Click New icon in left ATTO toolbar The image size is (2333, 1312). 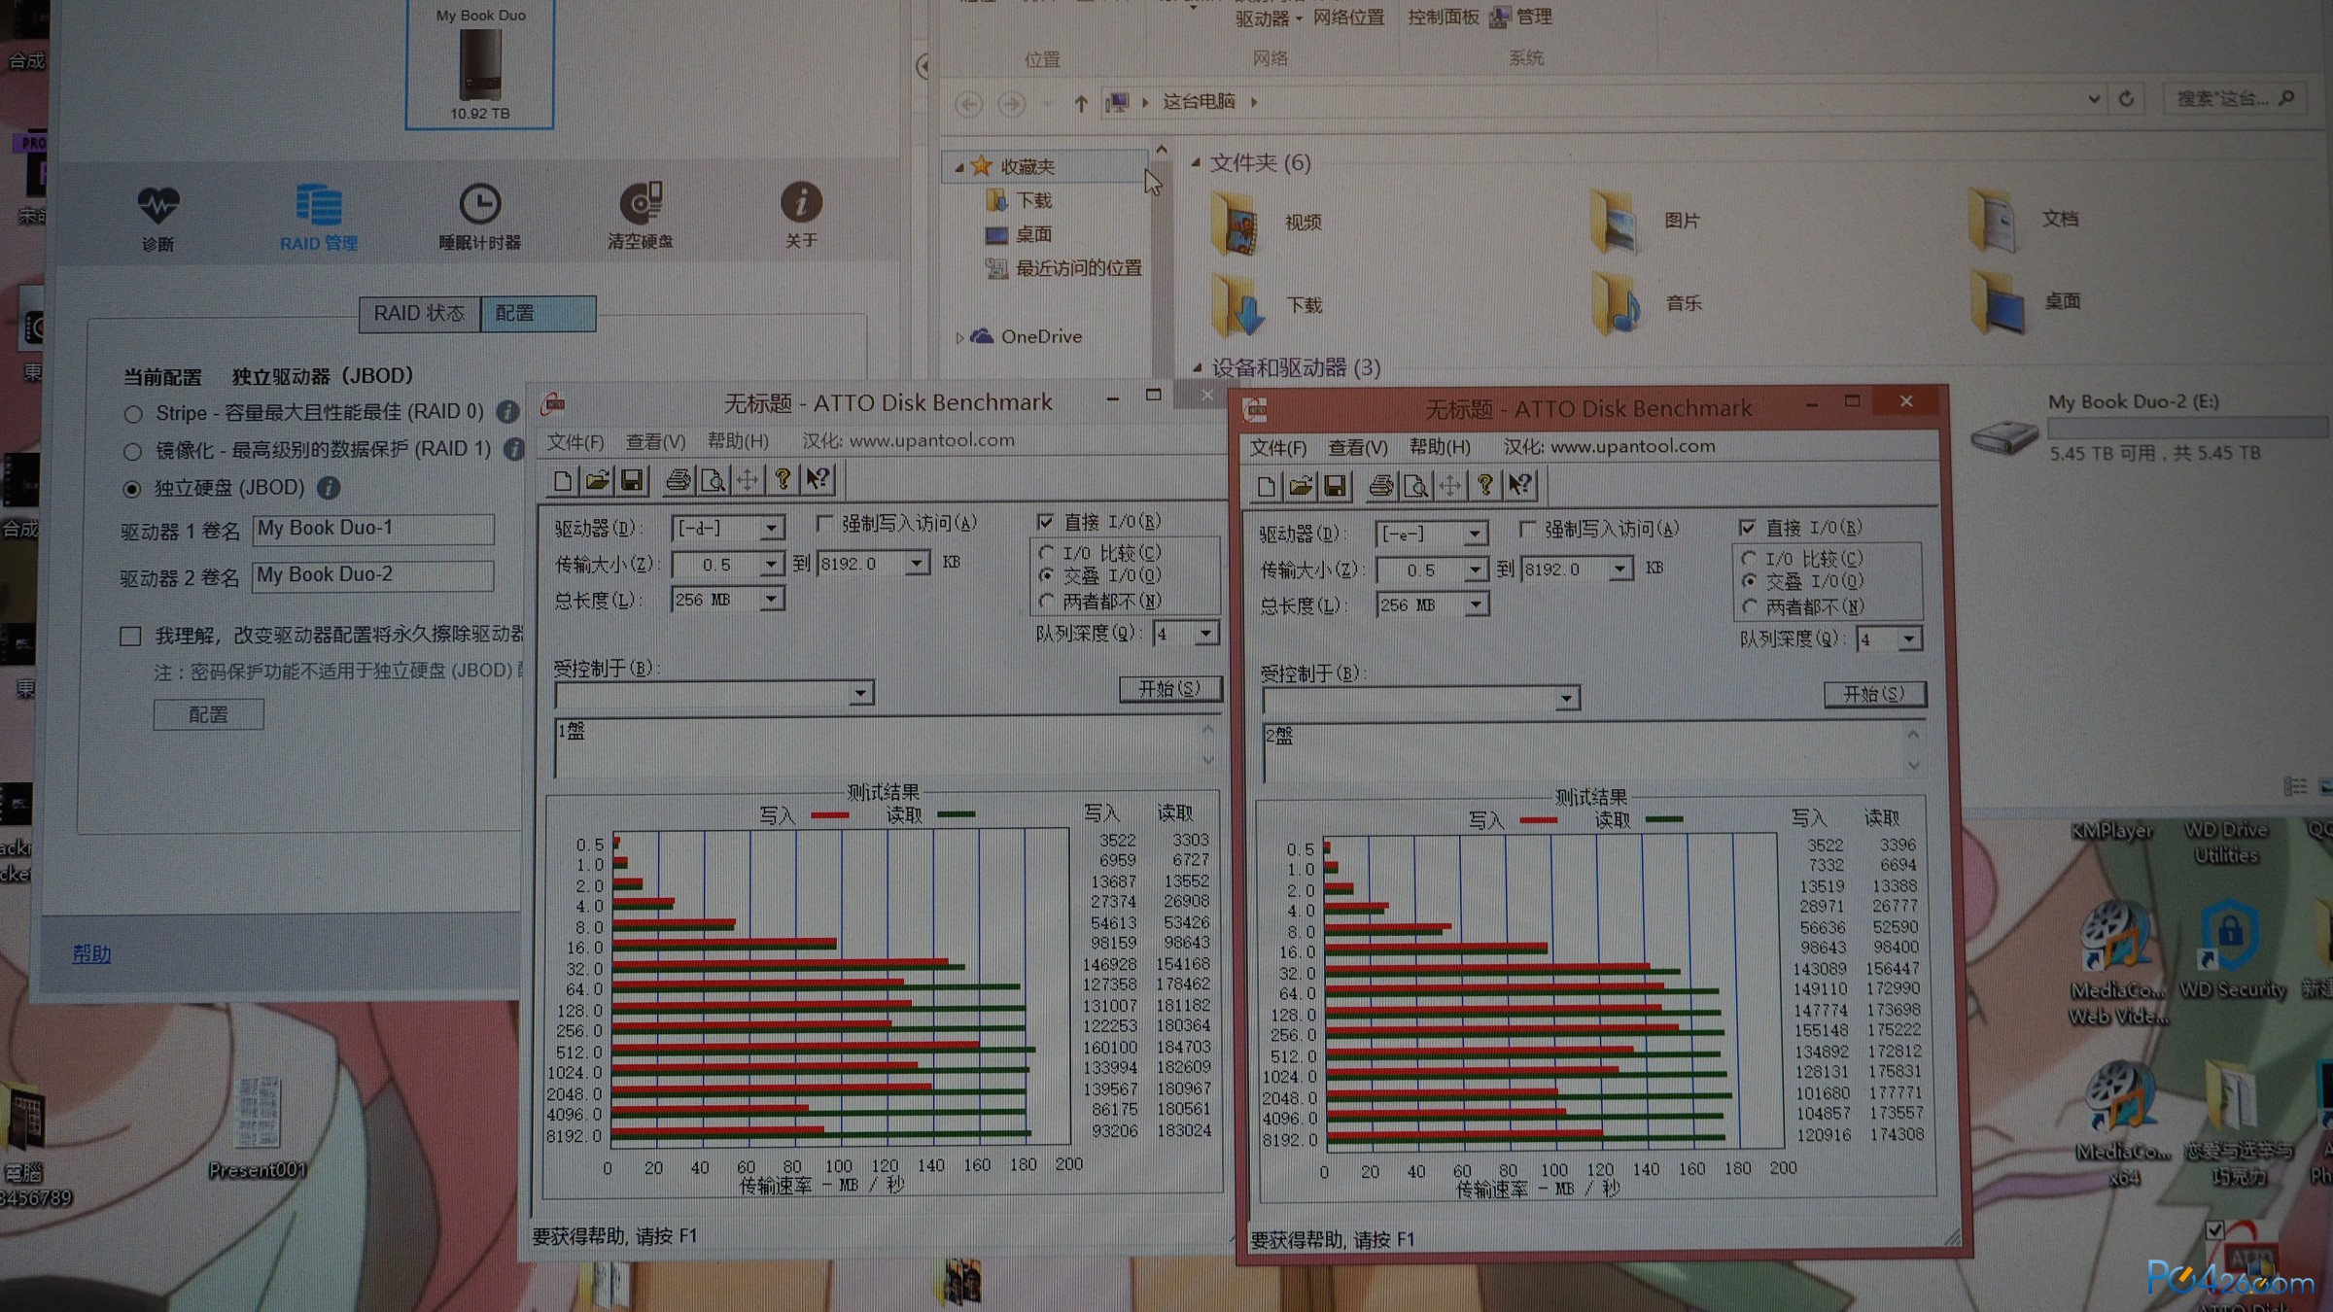point(562,480)
